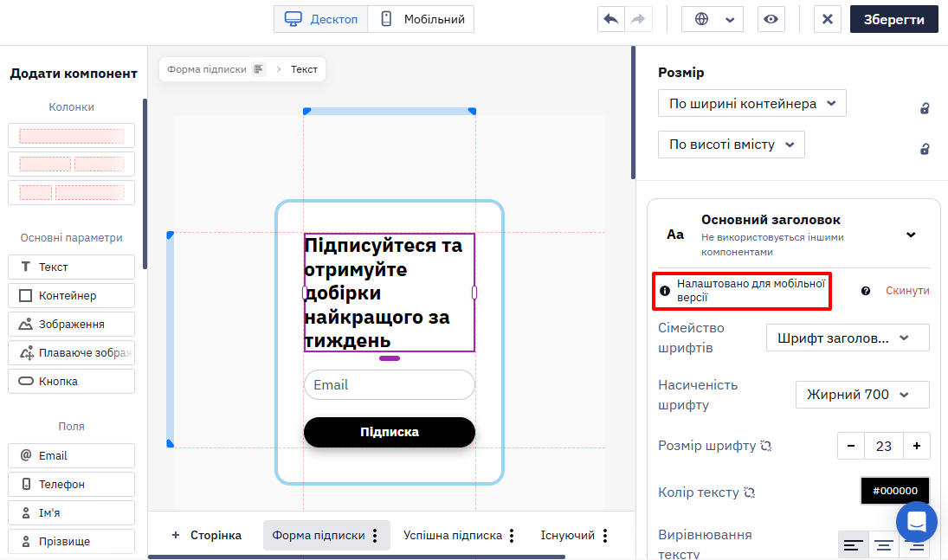Click the horizontal scrollbar under the page tabs
The width and height of the screenshot is (948, 560).
357,557
